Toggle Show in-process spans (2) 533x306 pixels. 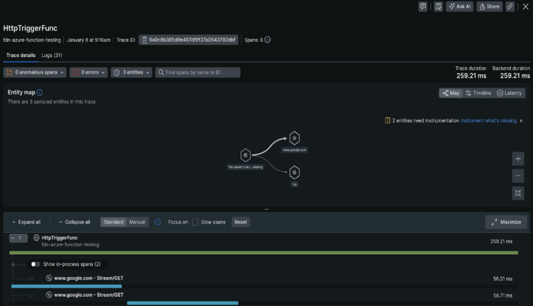click(36, 264)
